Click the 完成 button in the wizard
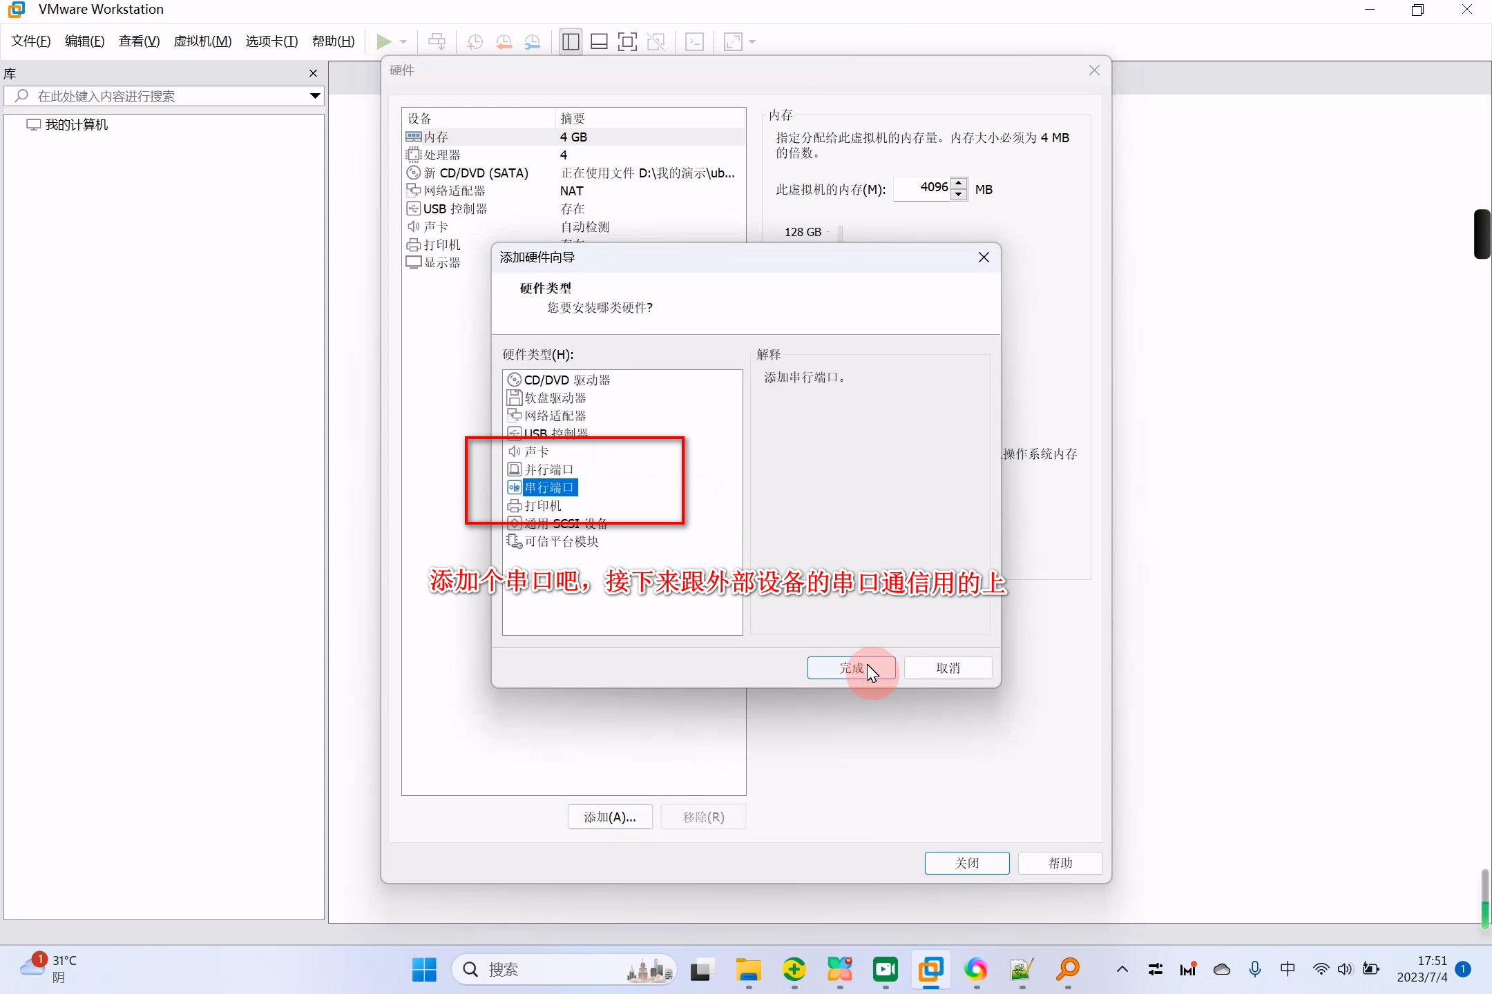Screen dimensions: 1492x994 tap(851, 667)
